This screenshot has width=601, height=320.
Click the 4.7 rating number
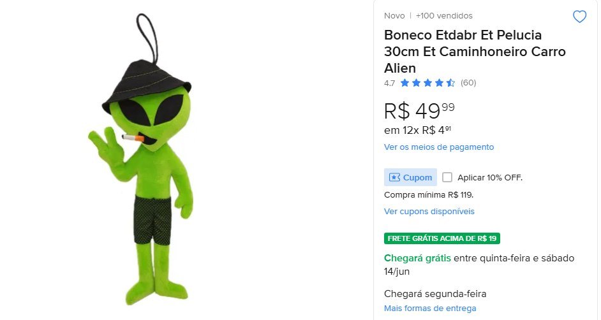pos(389,83)
